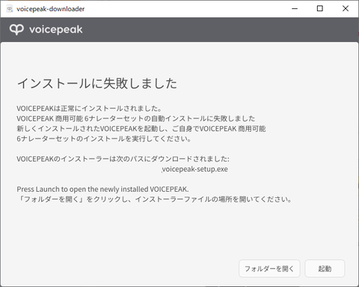359x287 pixels.
Task: Close the voicepeak-downloader window
Action: [346, 9]
